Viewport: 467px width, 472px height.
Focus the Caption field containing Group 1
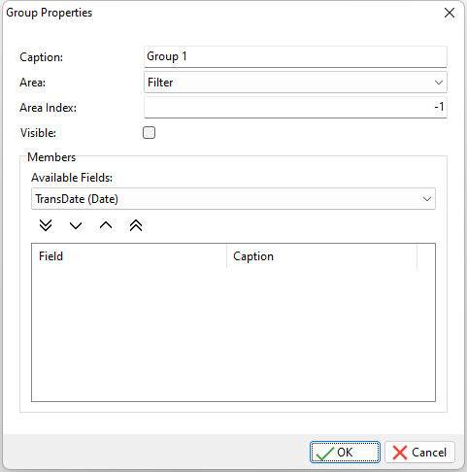tap(295, 56)
